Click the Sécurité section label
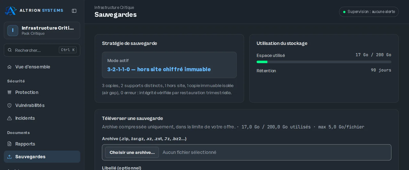This screenshot has height=170, width=409. (16, 81)
